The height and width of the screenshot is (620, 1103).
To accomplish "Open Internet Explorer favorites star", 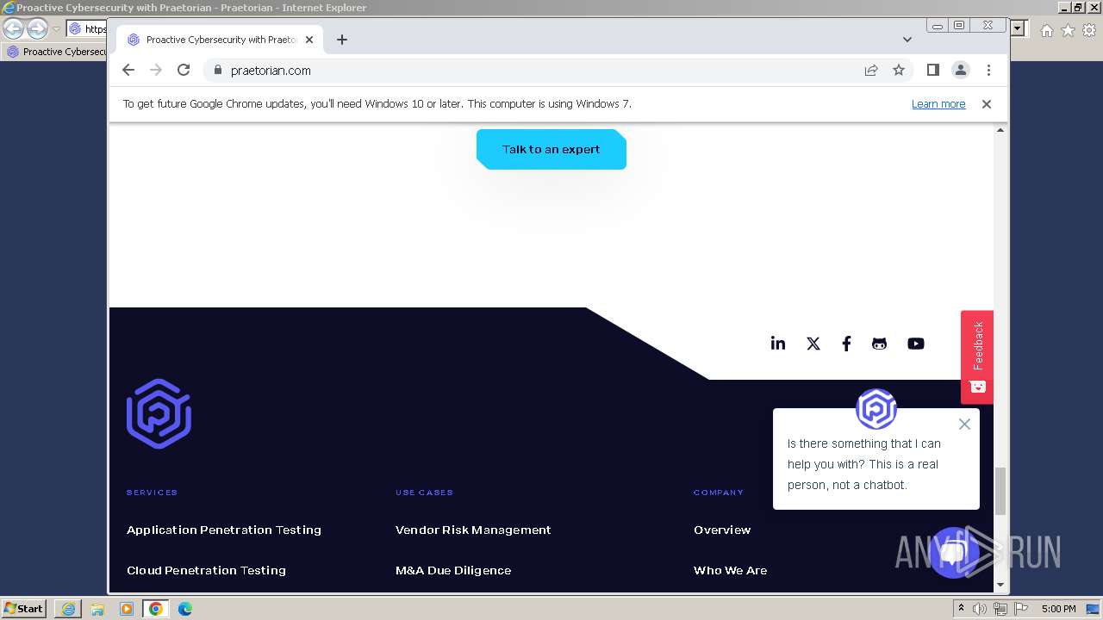I will tap(1068, 30).
